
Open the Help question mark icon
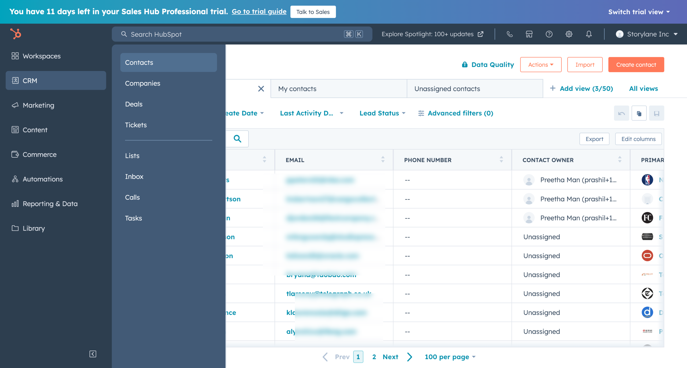tap(549, 34)
